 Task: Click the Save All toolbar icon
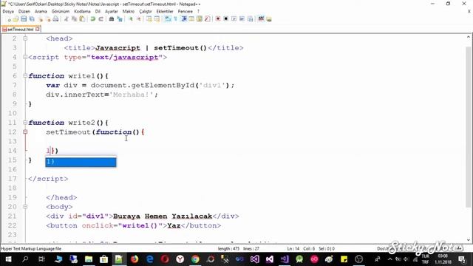32,19
